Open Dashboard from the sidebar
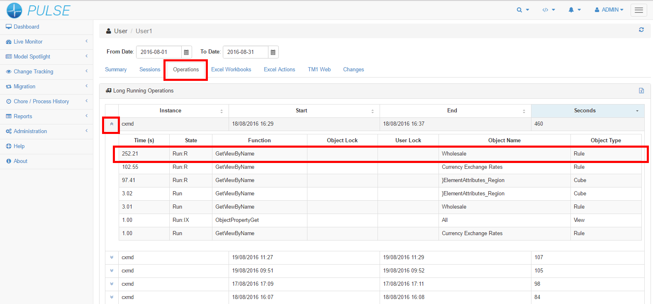This screenshot has width=653, height=304. pyautogui.click(x=26, y=27)
